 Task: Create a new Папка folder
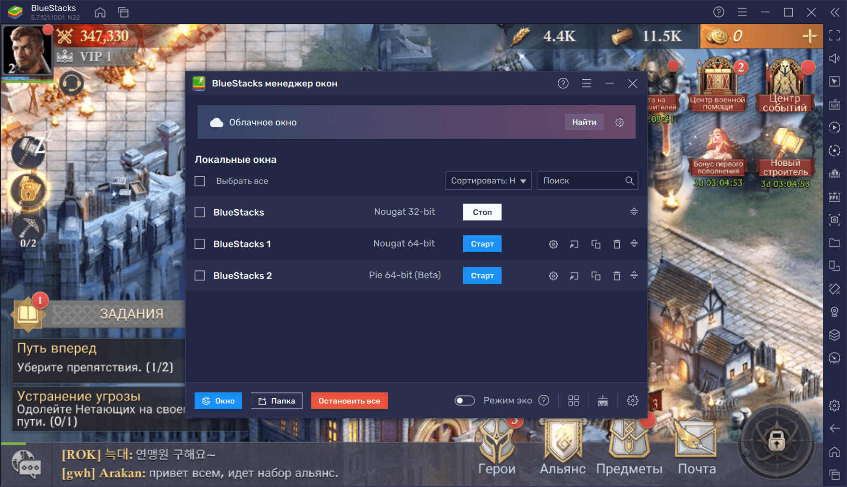click(x=277, y=401)
